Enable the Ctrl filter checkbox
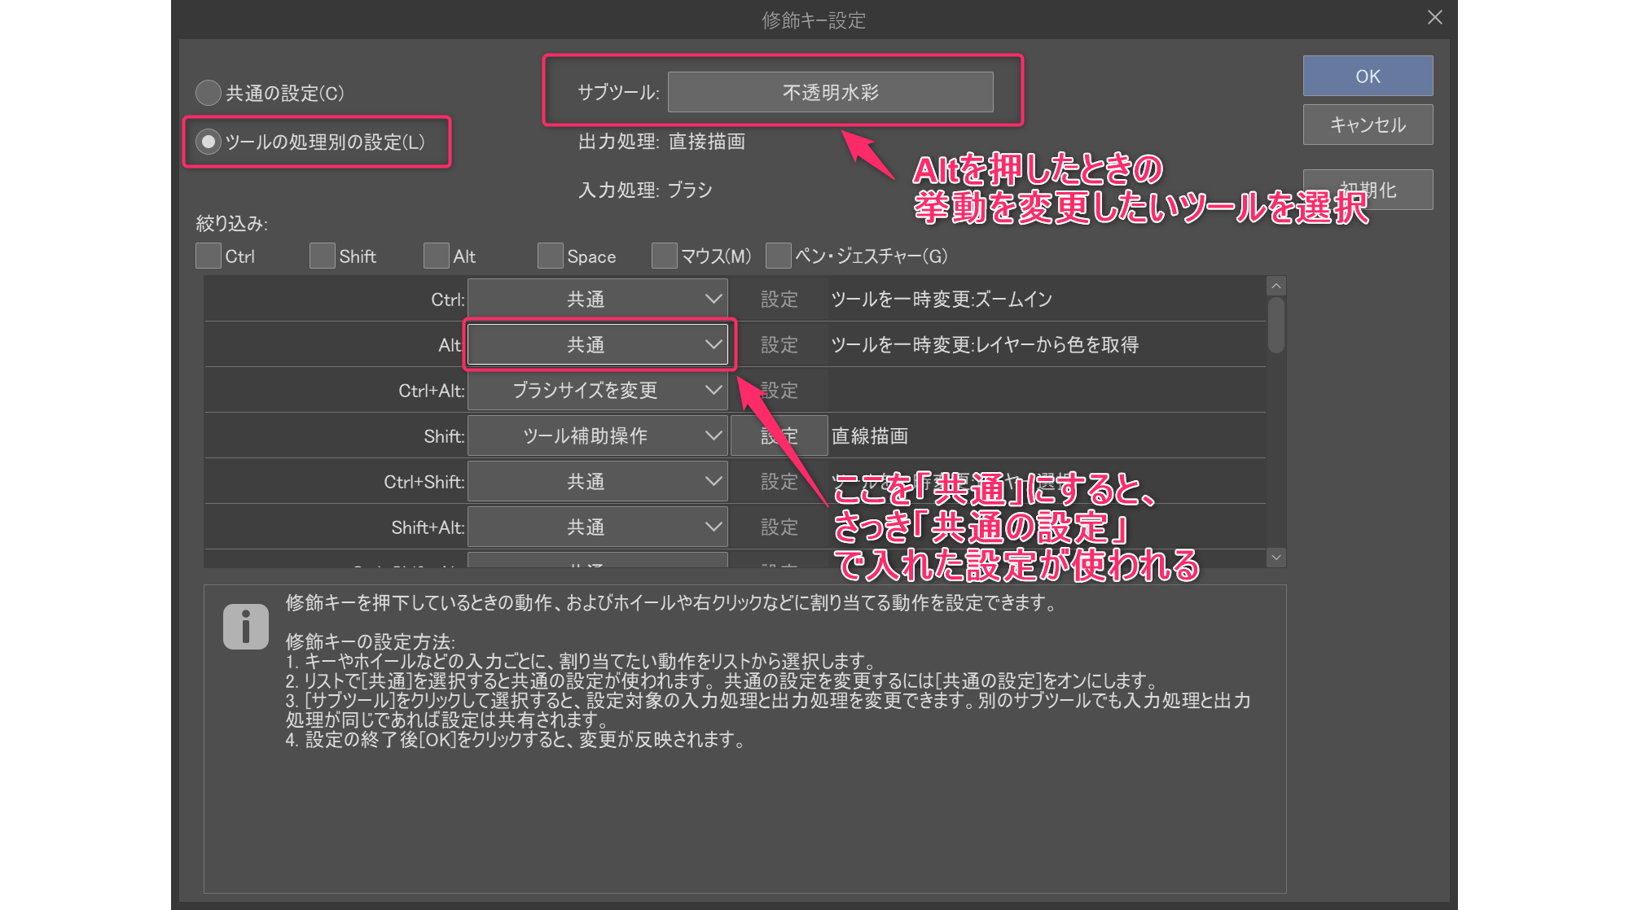Viewport: 1629px width, 910px height. click(x=209, y=256)
